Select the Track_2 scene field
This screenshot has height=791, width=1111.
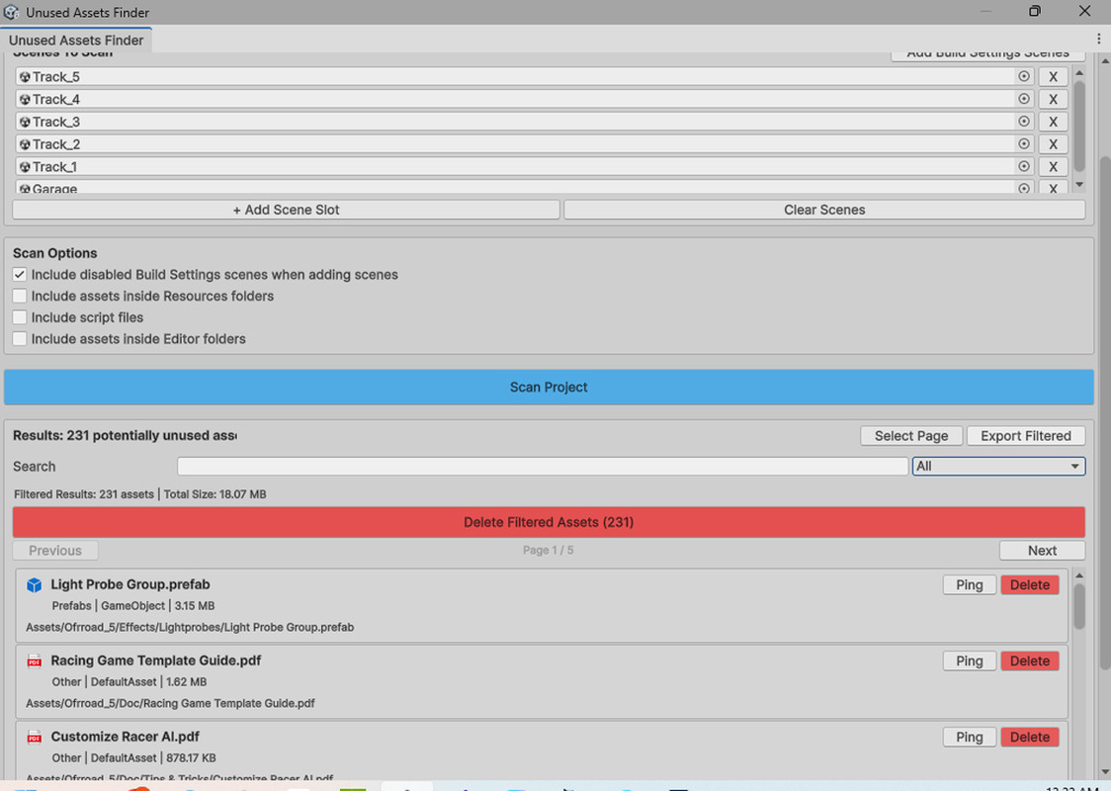[x=524, y=144]
